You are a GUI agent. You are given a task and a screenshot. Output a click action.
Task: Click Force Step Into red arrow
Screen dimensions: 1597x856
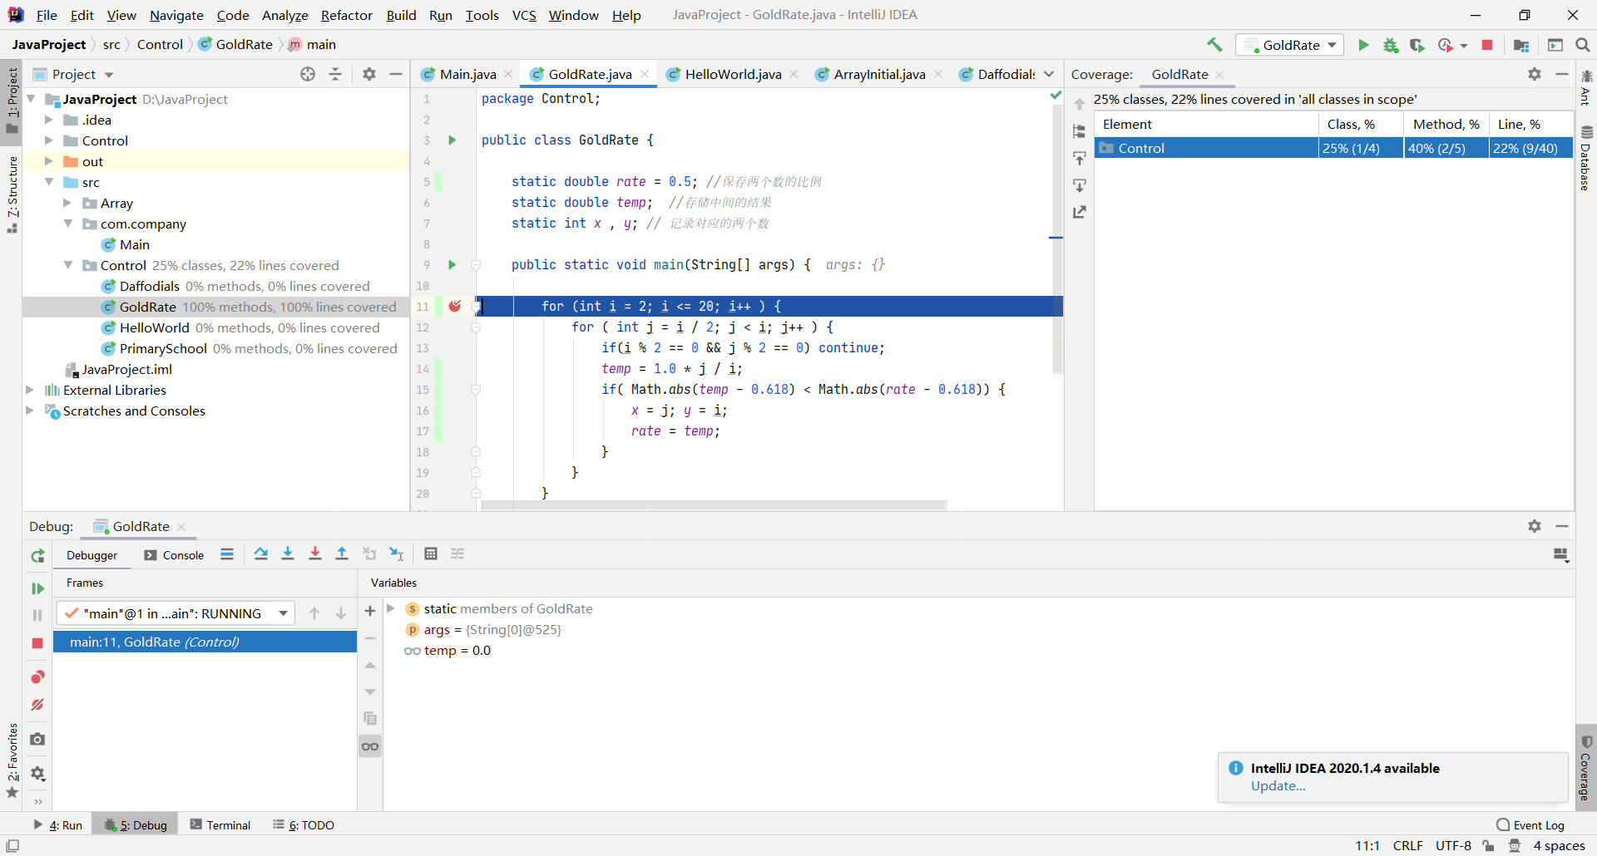315,554
